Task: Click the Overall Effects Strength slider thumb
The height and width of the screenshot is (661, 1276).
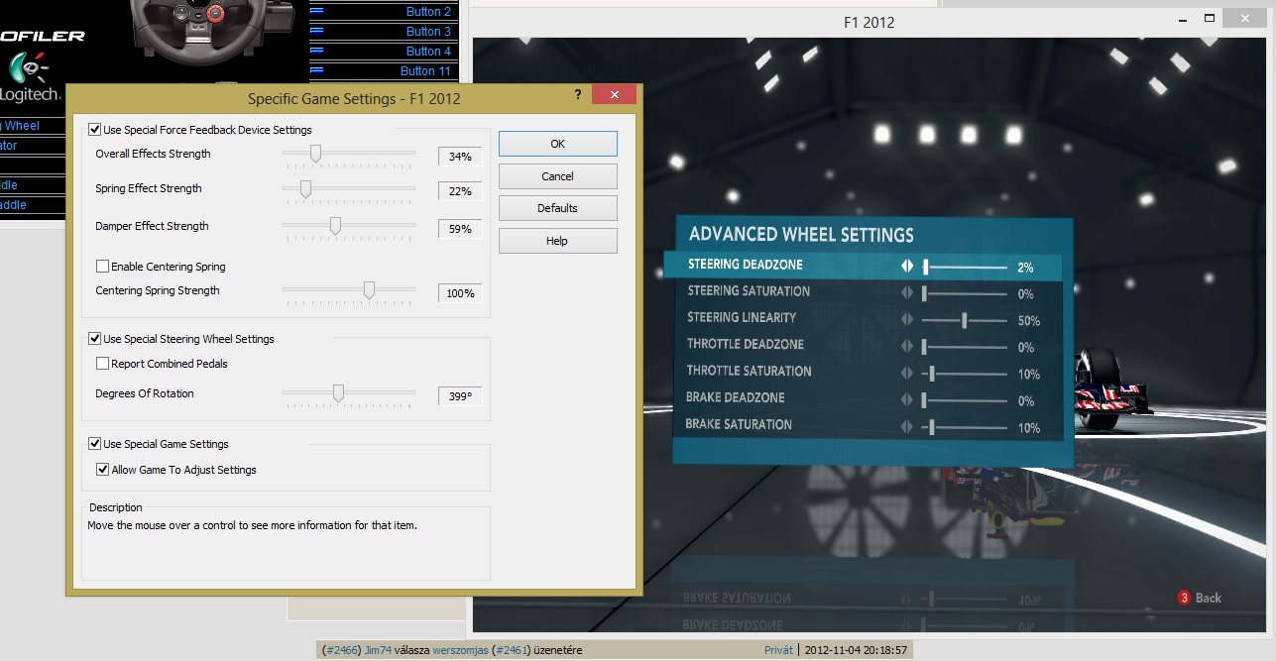Action: click(x=315, y=154)
